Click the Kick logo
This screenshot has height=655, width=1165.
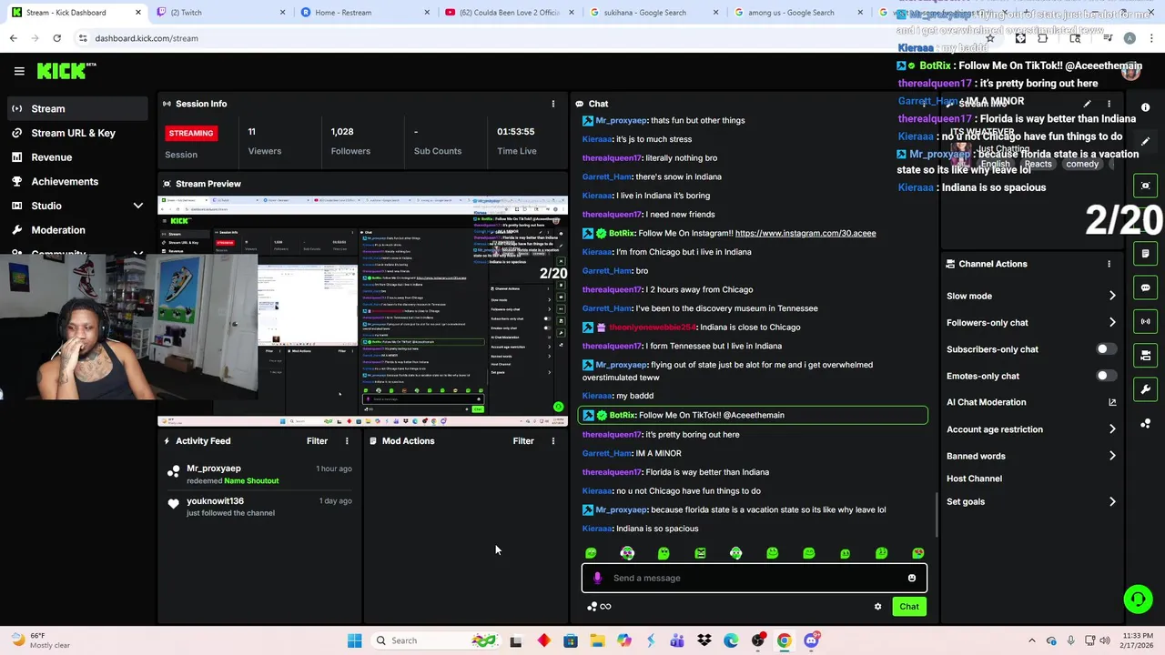(66, 71)
